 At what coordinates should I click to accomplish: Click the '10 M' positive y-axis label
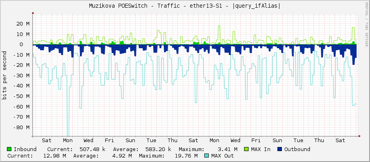pyautogui.click(x=23, y=34)
